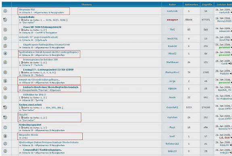232x156 pixels.
Task: Open the Karnickelhalle thread
Action: 27,17
